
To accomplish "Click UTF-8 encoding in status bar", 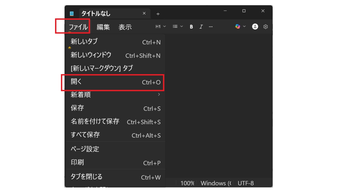I will pos(246,183).
